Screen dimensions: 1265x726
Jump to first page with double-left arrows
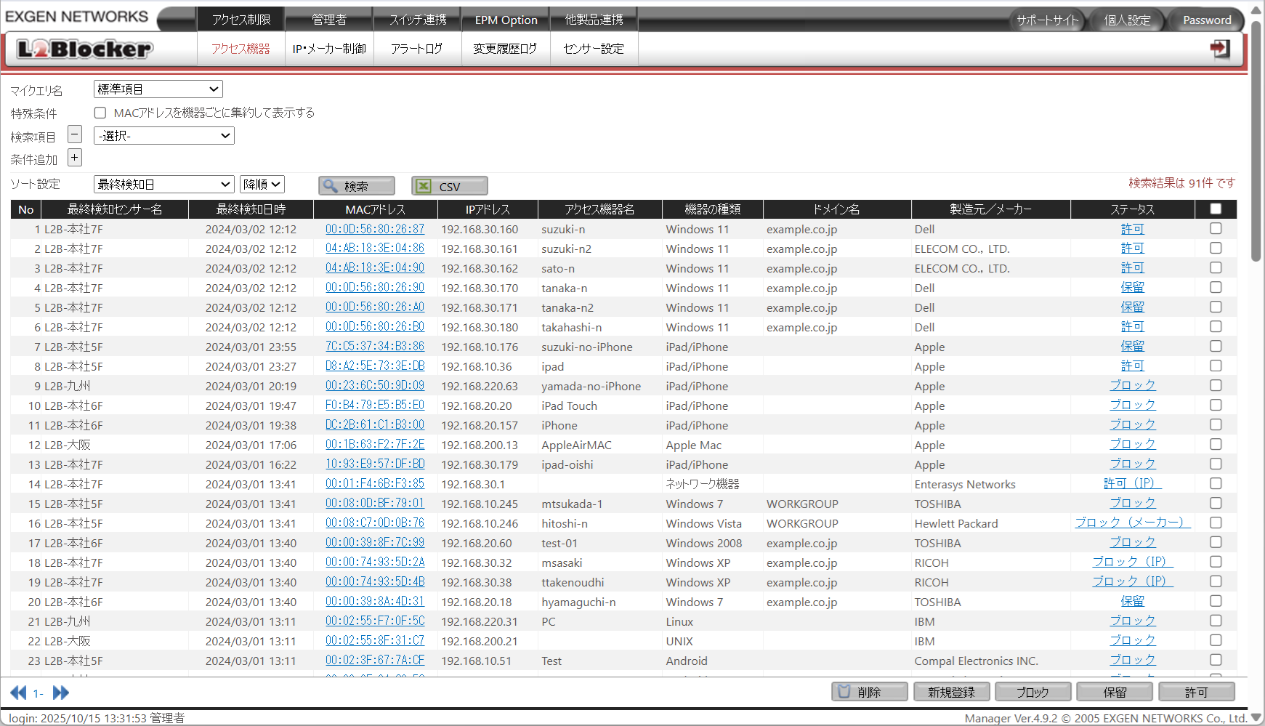tap(19, 693)
